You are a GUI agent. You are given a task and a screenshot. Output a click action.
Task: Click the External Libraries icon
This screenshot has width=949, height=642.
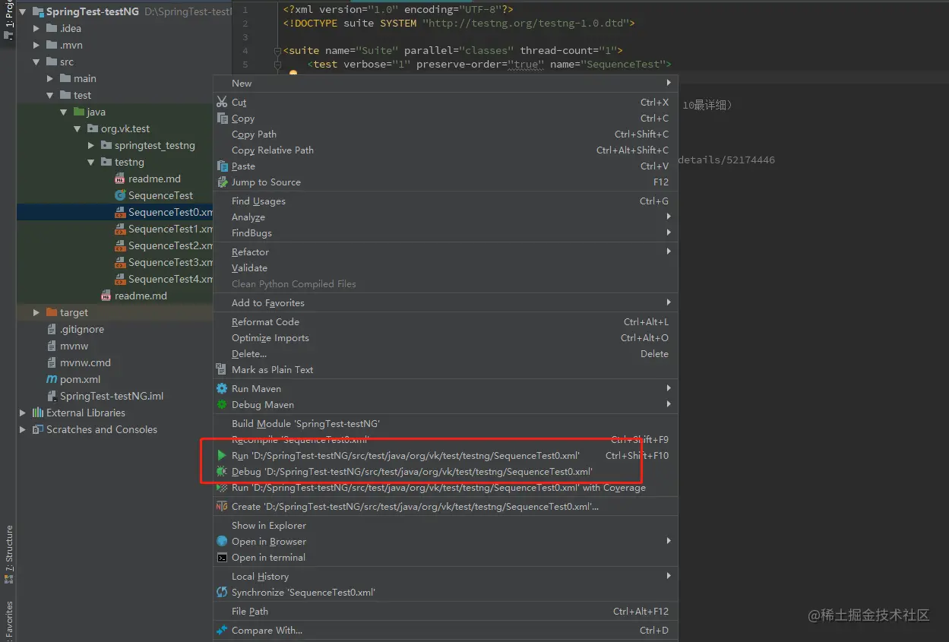(38, 413)
